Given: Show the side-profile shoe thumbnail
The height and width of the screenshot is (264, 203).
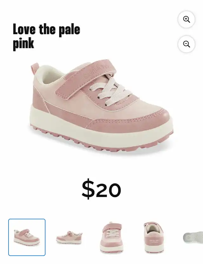Looking at the screenshot, I should (x=69, y=237).
